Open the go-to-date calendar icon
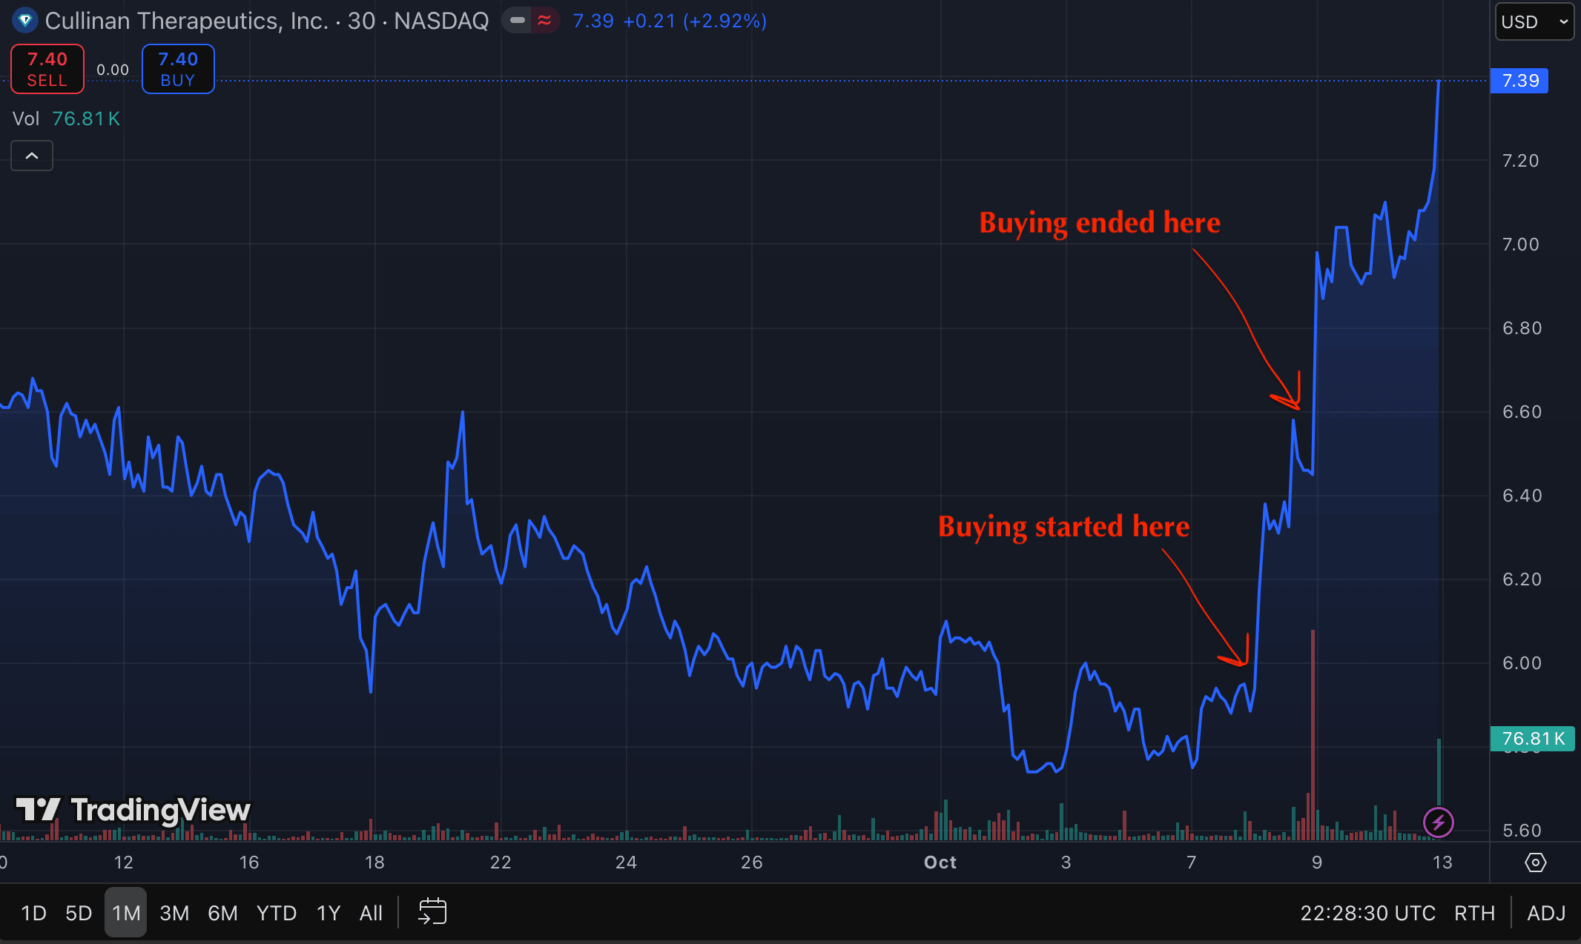The height and width of the screenshot is (944, 1581). point(432,912)
